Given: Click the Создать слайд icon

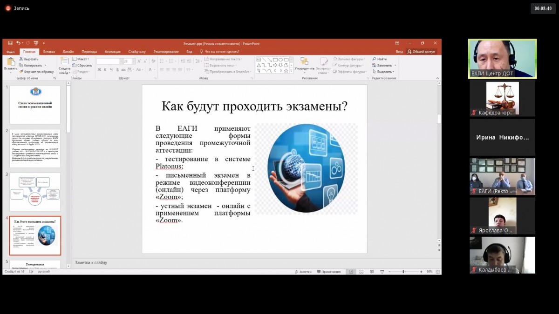Looking at the screenshot, I should tap(64, 61).
